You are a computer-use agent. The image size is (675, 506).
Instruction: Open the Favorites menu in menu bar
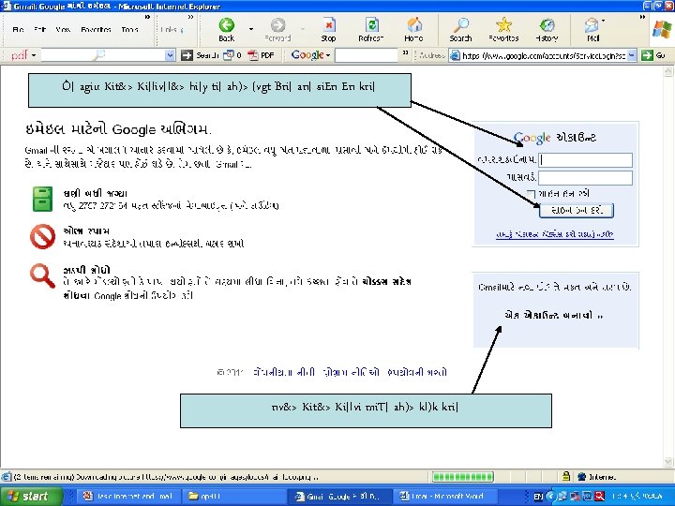(x=96, y=29)
